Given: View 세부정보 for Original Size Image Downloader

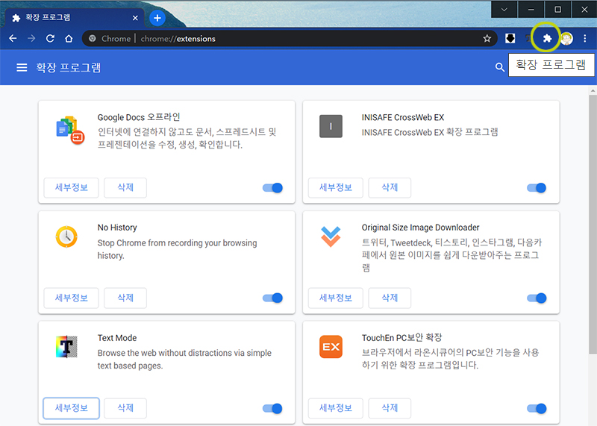Looking at the screenshot, I should tap(335, 298).
